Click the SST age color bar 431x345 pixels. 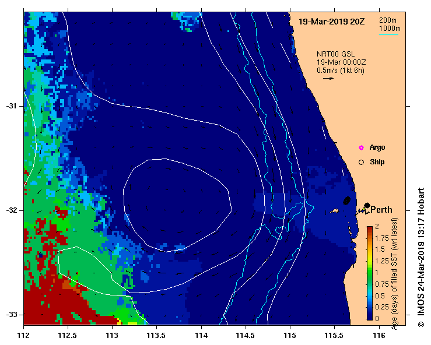tap(370, 273)
